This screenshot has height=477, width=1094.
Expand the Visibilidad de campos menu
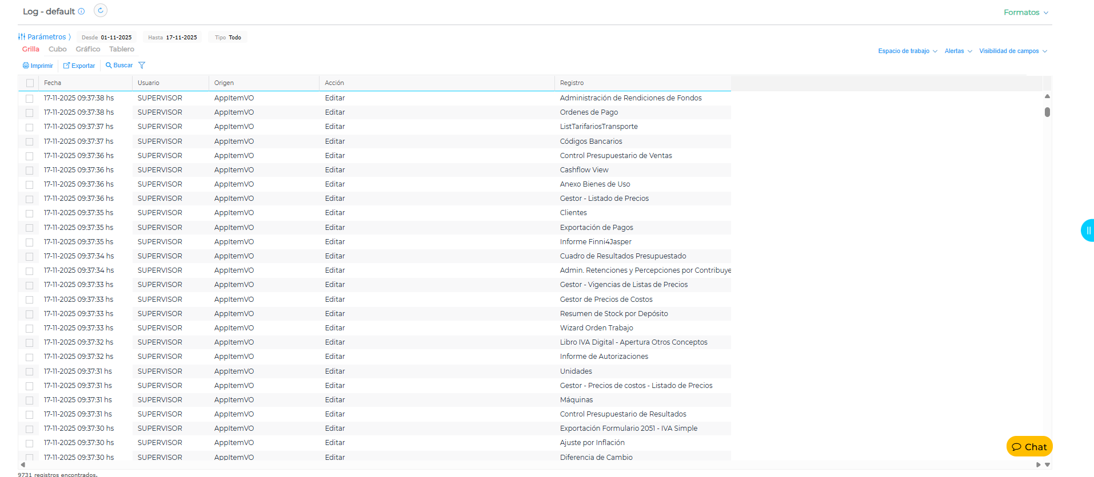coord(1012,51)
